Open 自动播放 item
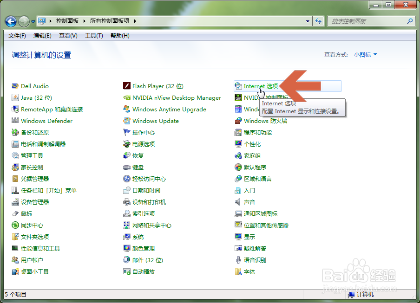The width and height of the screenshot is (420, 303). tap(144, 272)
